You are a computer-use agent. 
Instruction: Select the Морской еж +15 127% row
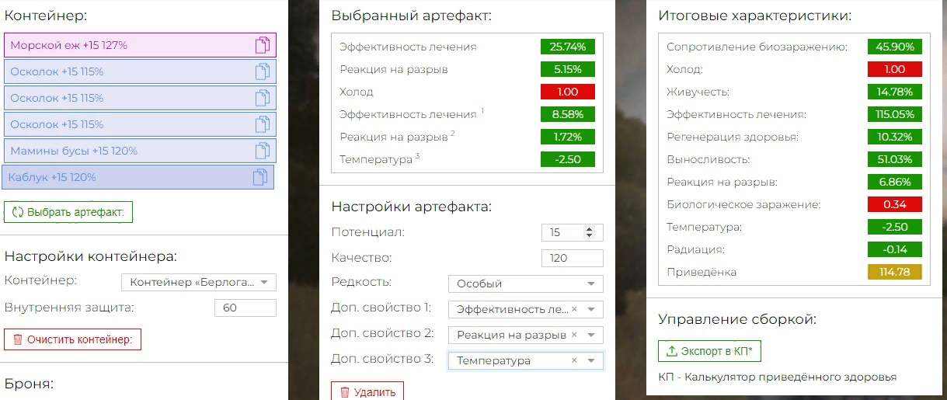tap(140, 45)
